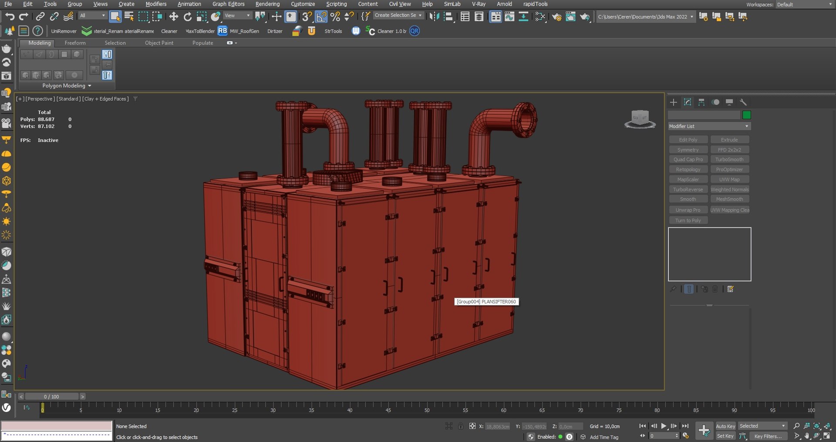The image size is (836, 442).
Task: Switch to the Freeform ribbon tab
Action: coord(75,43)
